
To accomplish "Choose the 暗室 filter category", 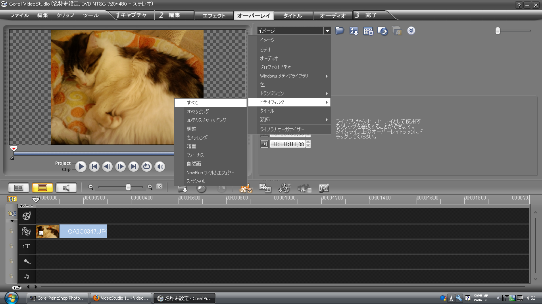I will [211, 146].
